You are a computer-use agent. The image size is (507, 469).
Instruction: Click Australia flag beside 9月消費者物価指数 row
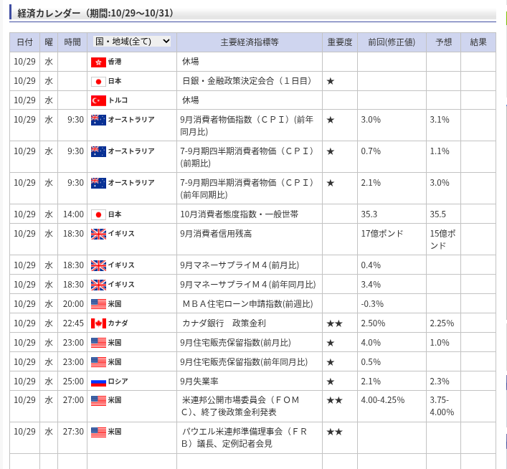[x=98, y=120]
